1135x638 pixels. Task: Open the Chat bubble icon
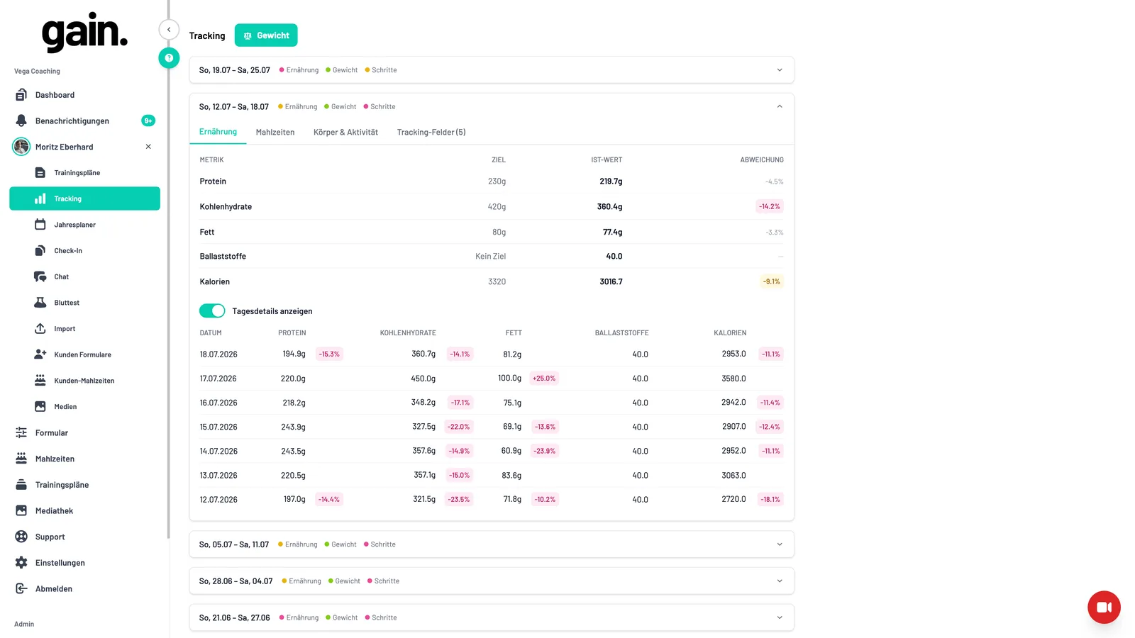click(40, 276)
